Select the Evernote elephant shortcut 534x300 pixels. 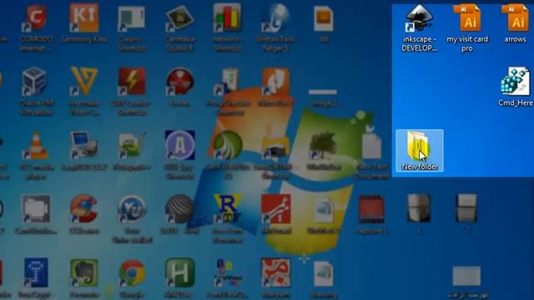(x=84, y=278)
